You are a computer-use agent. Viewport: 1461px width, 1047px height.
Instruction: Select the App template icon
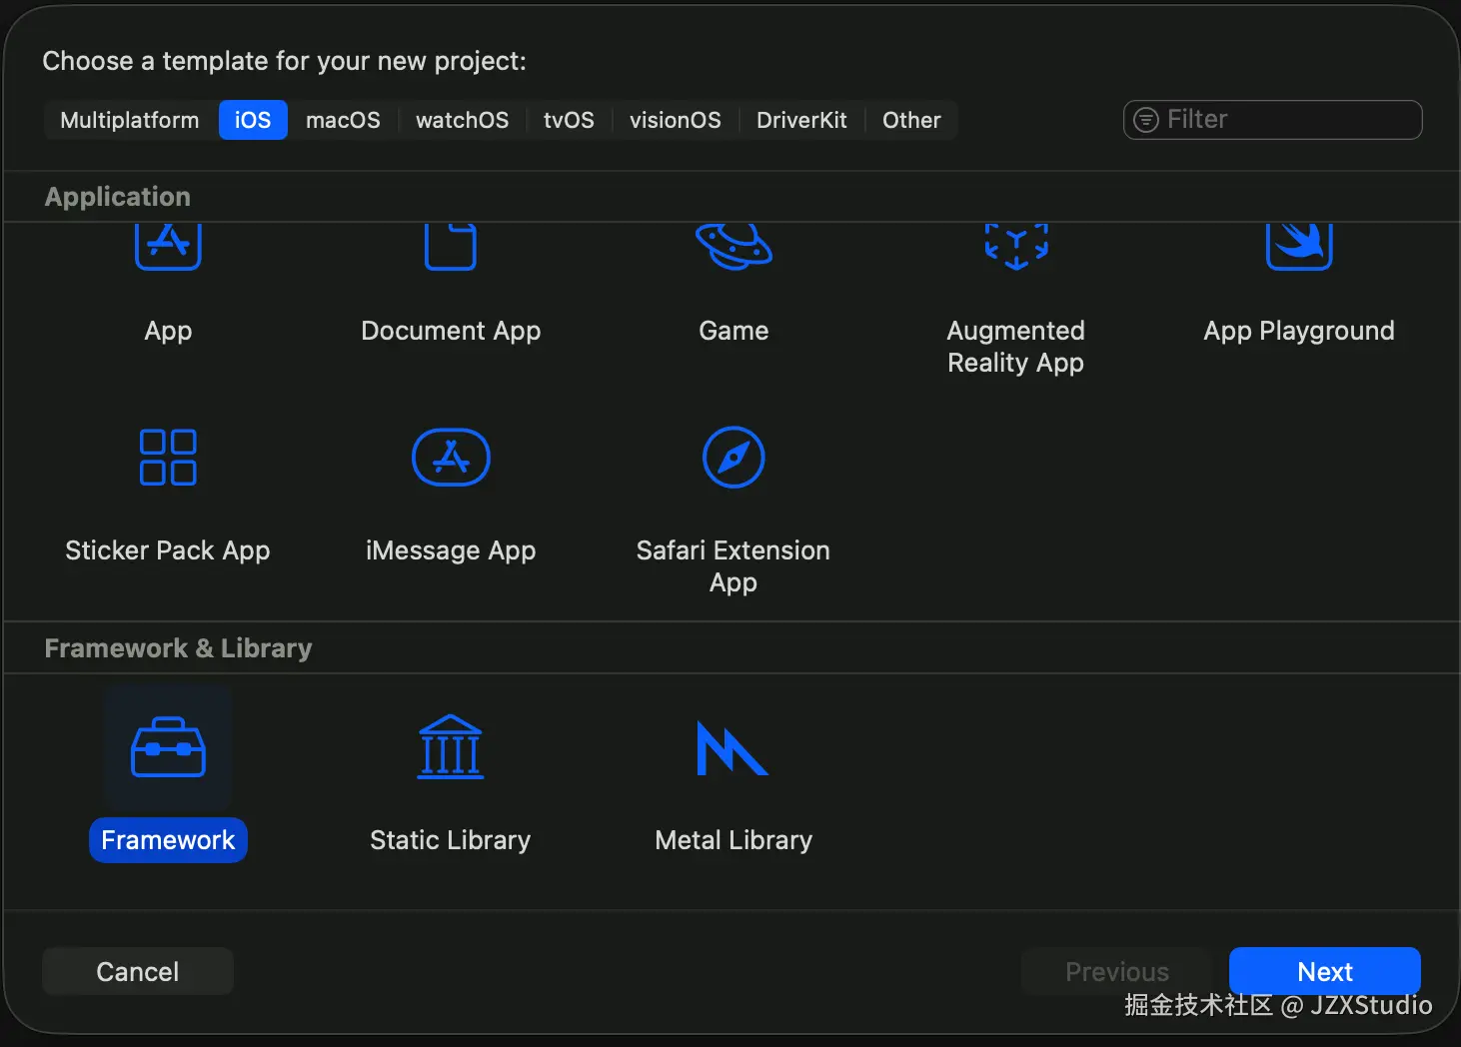click(168, 247)
